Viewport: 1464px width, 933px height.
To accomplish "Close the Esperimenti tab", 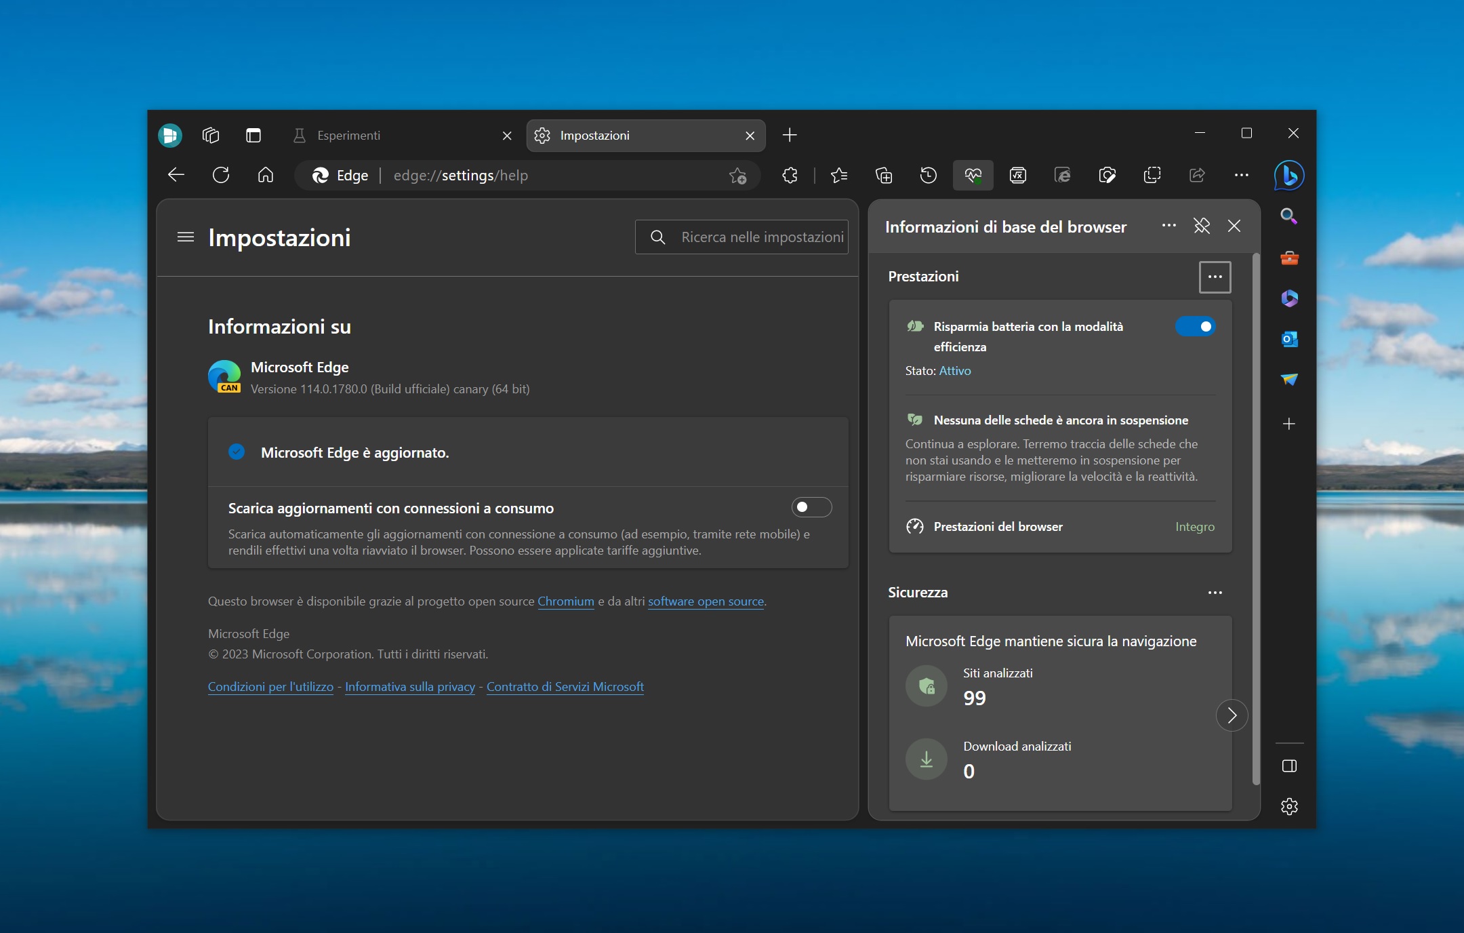I will coord(507,136).
